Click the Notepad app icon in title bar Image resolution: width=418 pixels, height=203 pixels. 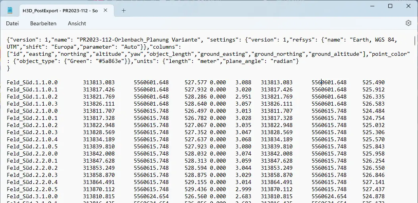10,10
